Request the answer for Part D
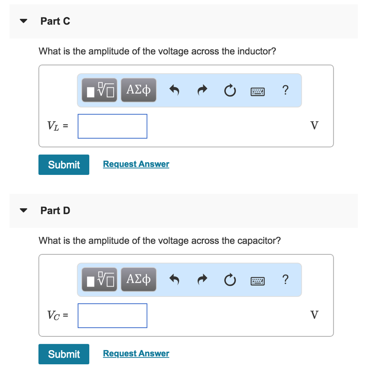The height and width of the screenshot is (381, 368). [136, 353]
